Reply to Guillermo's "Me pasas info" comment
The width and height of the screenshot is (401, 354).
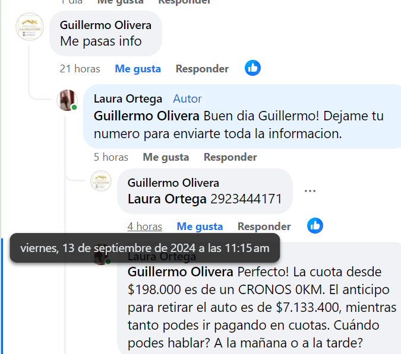202,69
